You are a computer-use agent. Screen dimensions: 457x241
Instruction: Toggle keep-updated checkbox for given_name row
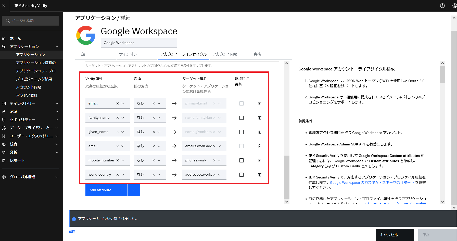coord(242,132)
